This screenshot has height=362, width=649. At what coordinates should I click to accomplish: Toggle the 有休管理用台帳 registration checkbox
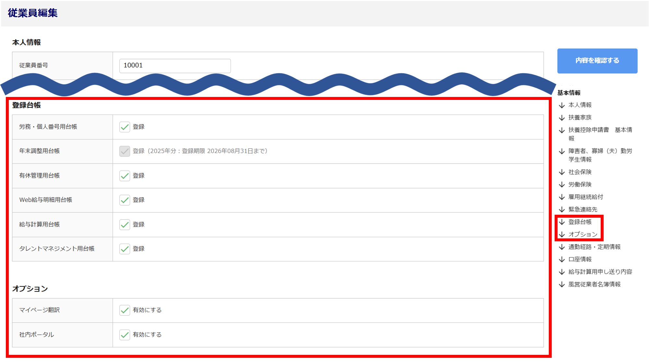[125, 176]
